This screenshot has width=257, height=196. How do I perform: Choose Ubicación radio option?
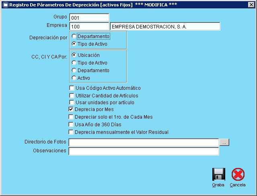pos(74,55)
